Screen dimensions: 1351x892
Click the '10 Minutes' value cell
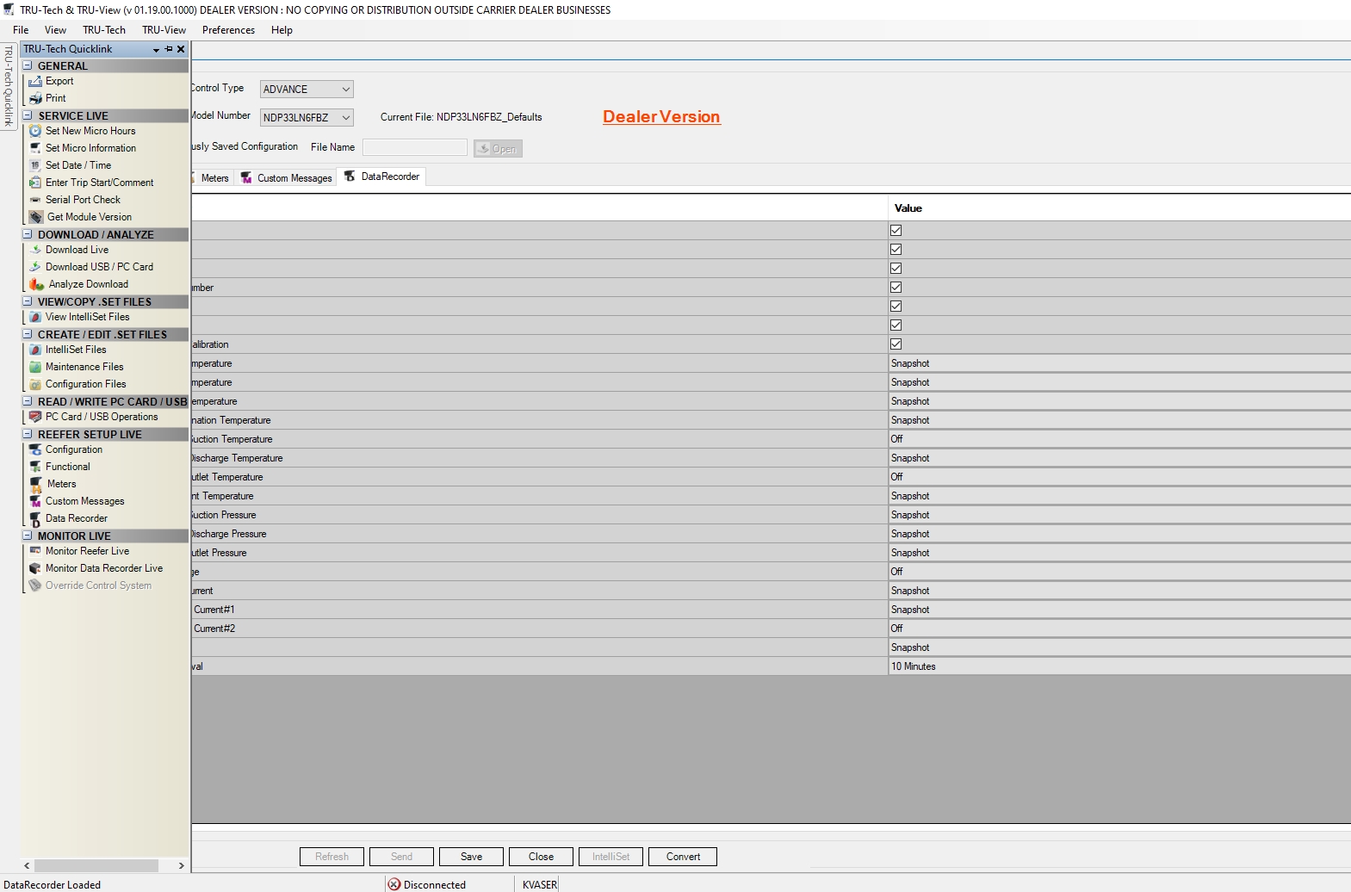click(x=1119, y=666)
